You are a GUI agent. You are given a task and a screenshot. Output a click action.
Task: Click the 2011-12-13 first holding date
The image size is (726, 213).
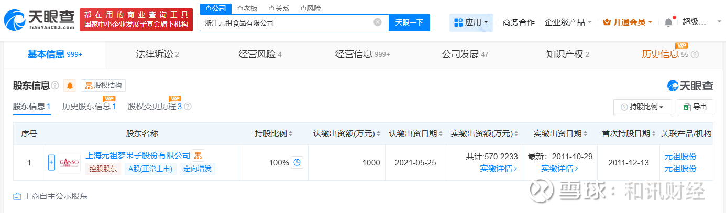pos(629,163)
